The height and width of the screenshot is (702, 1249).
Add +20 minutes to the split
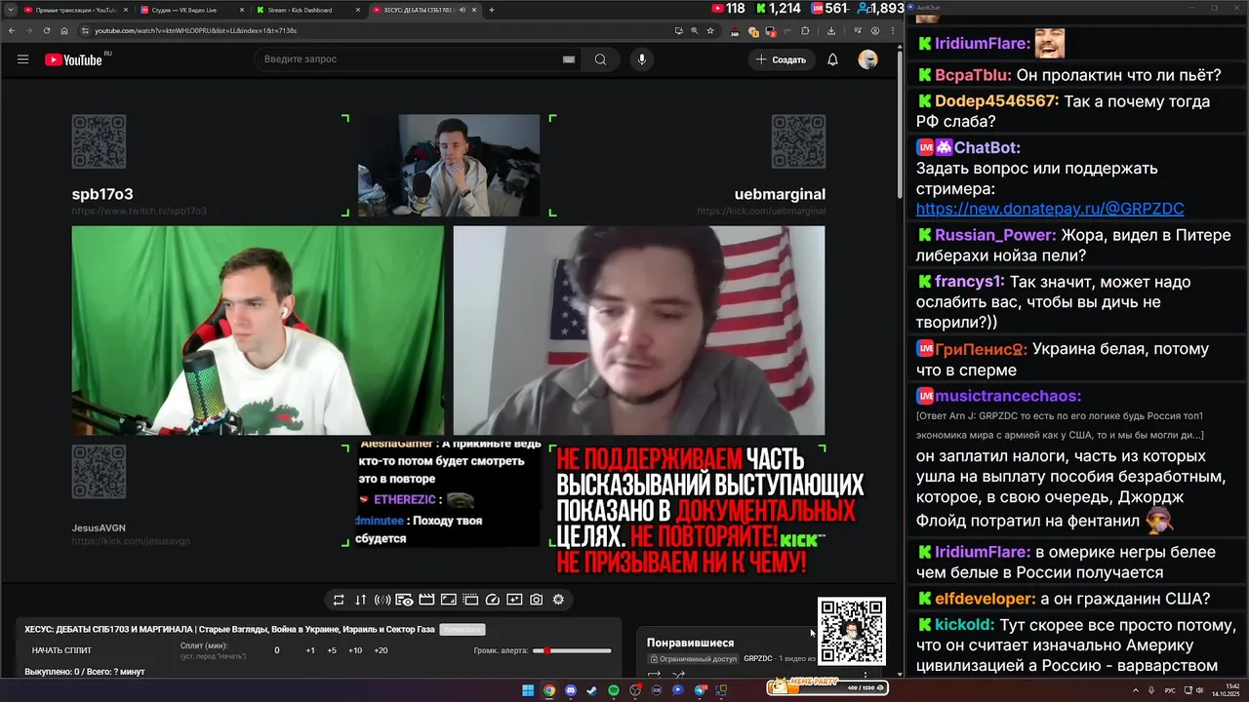[x=381, y=650]
